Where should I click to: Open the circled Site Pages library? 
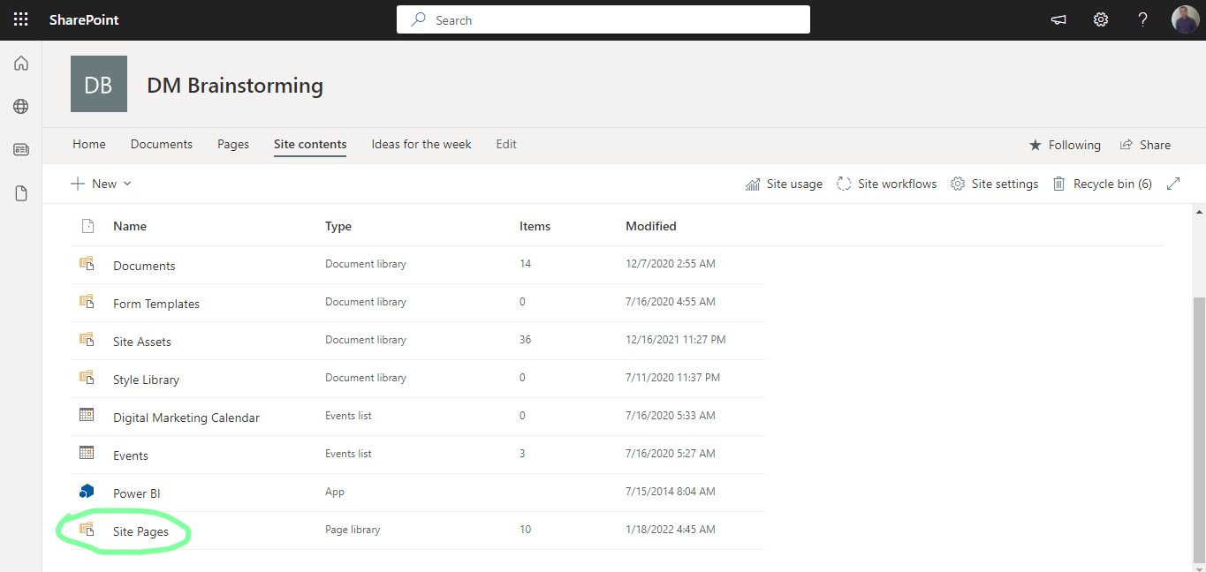pyautogui.click(x=141, y=531)
